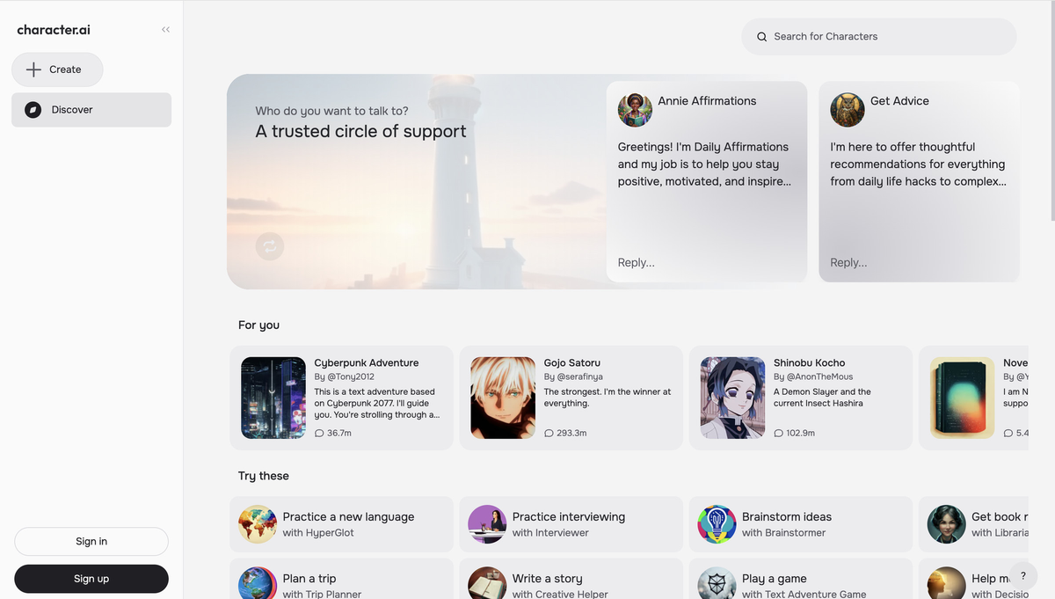Open the Shinobu Kocho character card
The height and width of the screenshot is (599, 1055).
coord(800,398)
